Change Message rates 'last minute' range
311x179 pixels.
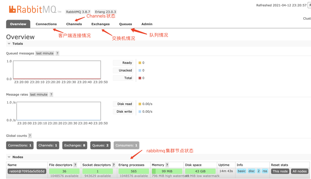pos(39,94)
